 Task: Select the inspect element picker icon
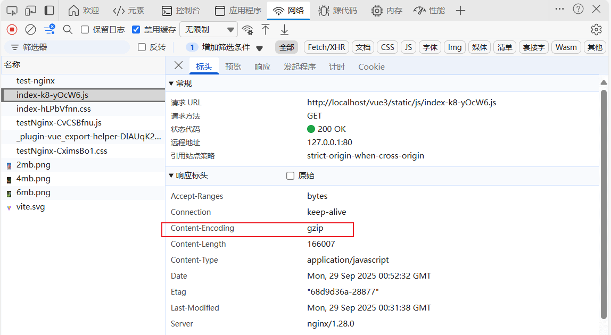pos(12,11)
